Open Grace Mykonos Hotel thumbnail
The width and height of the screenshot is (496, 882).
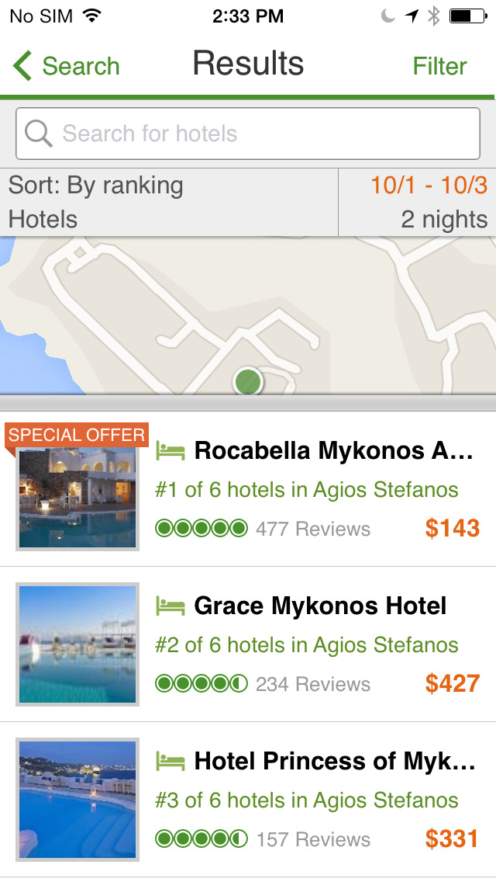(x=77, y=644)
